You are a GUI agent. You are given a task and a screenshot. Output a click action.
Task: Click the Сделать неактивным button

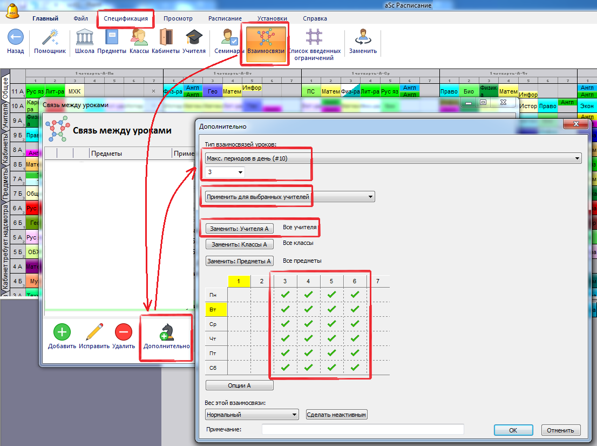[x=337, y=415]
